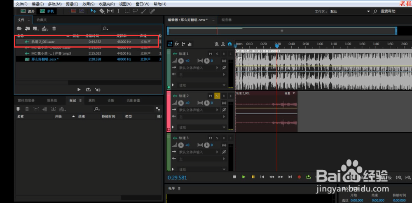The width and height of the screenshot is (412, 203).
Task: Select the Marquee selection tool
Action: 127,11
